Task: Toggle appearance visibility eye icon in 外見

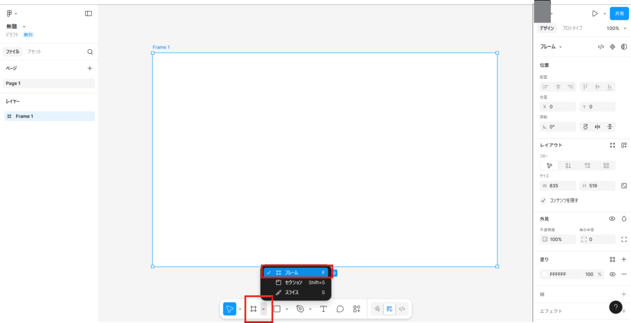Action: click(613, 218)
